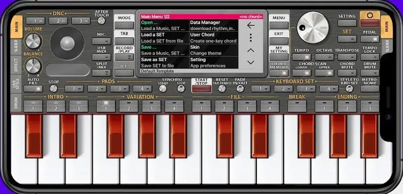The image size is (403, 194).
Task: Toggle the SPLIT/MIX button
Action: pos(101,73)
